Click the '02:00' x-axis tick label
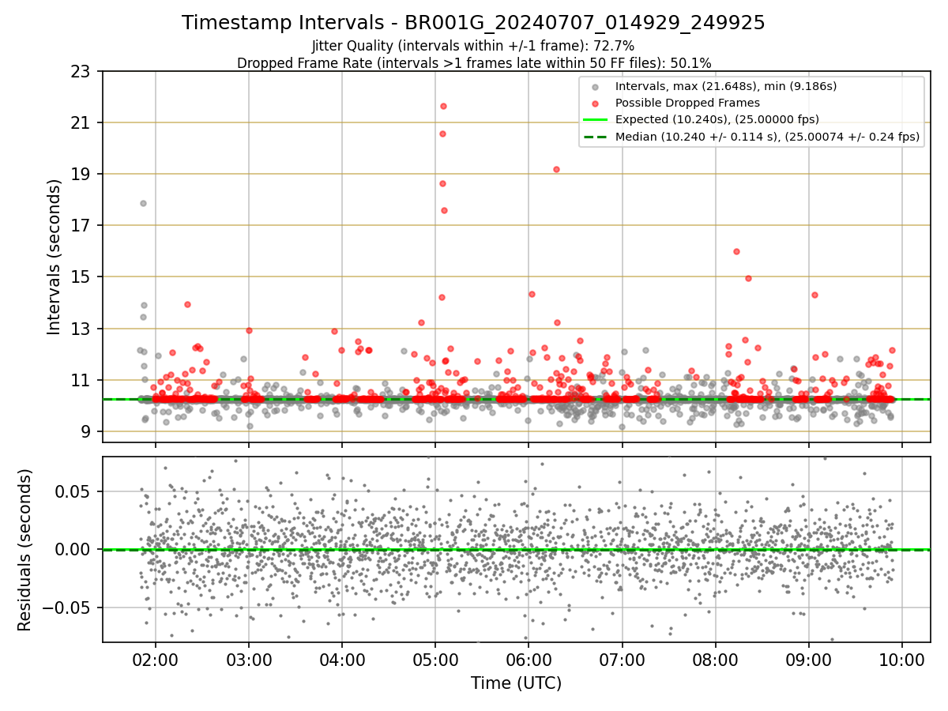This screenshot has width=948, height=711. [x=155, y=659]
